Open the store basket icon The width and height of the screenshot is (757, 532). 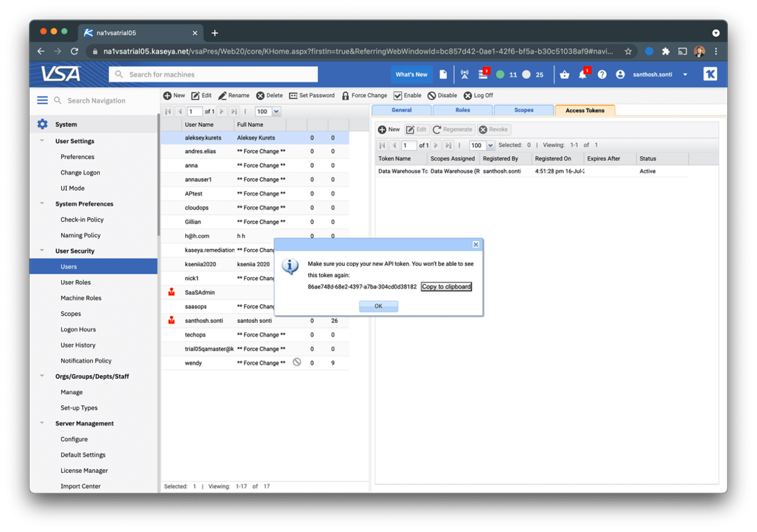point(564,75)
